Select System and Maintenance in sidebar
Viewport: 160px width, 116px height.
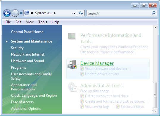click(x=32, y=41)
